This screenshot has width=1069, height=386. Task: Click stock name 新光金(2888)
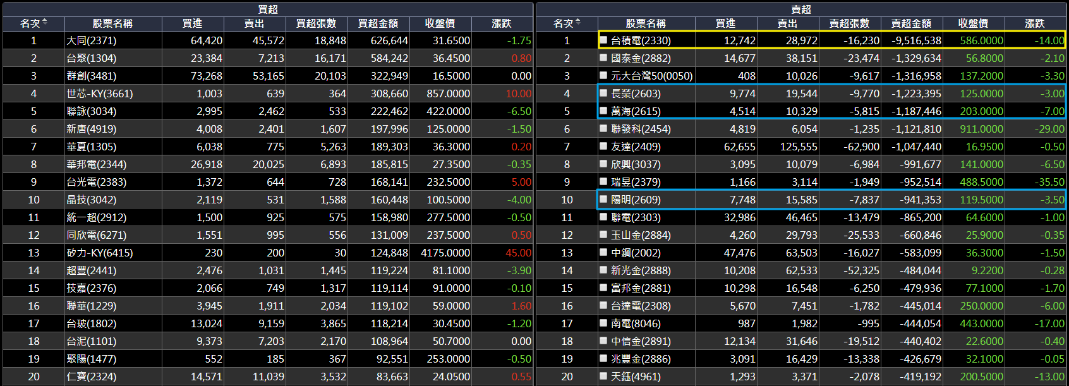[x=641, y=270]
